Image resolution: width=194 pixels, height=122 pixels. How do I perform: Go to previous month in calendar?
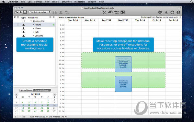(x=16, y=94)
